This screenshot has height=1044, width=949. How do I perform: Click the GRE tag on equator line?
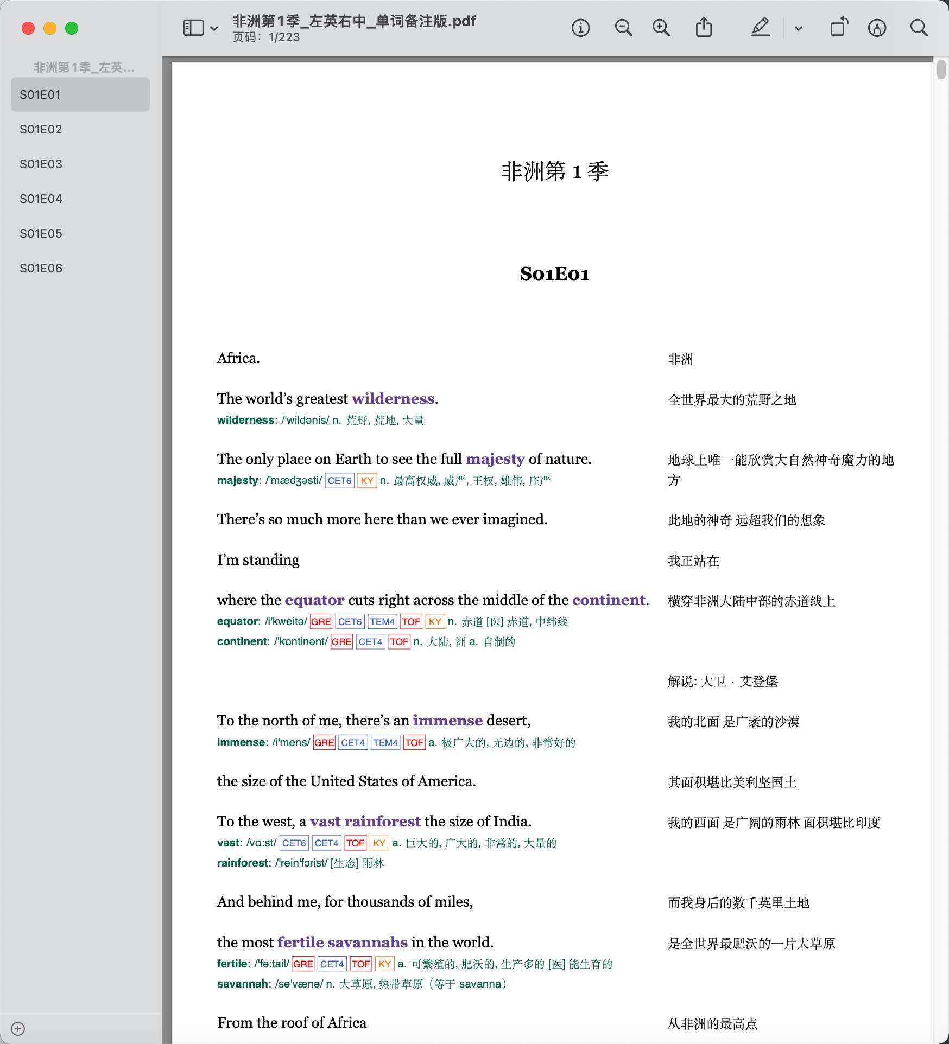point(321,622)
